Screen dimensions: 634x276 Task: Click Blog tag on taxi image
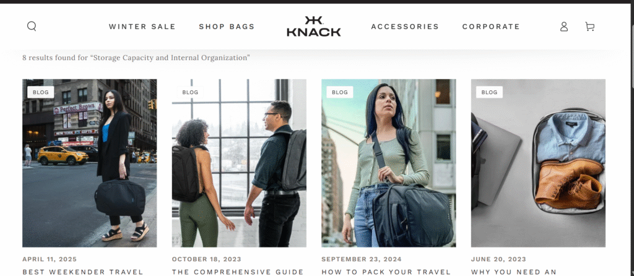point(40,92)
